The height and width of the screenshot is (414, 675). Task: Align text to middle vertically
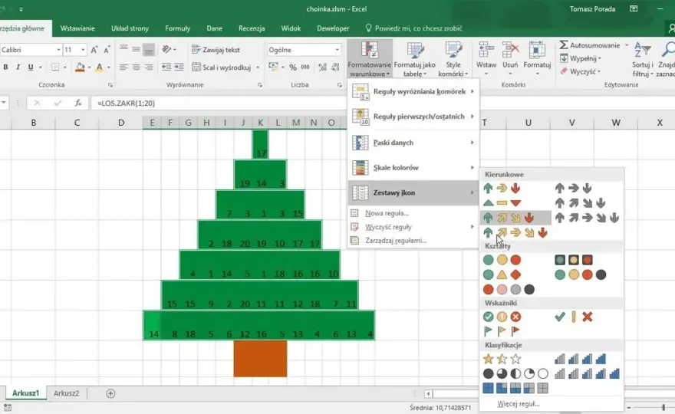click(136, 50)
